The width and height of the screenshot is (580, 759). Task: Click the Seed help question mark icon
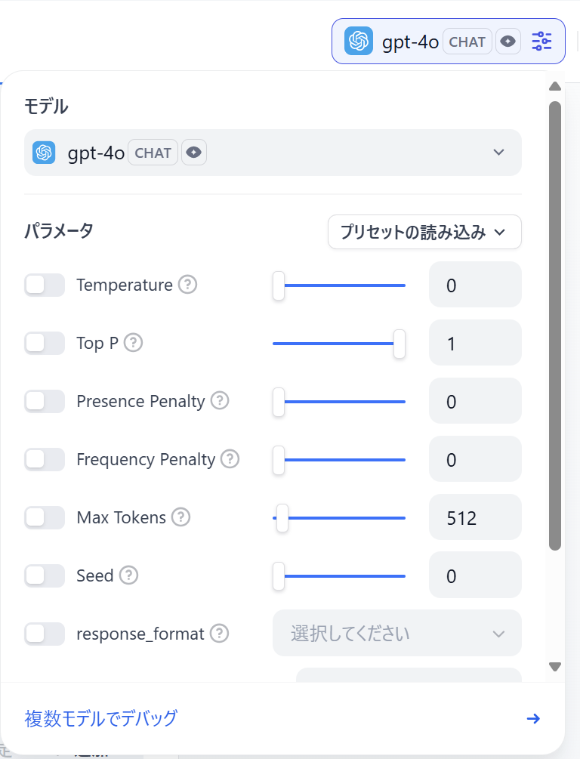pos(129,575)
